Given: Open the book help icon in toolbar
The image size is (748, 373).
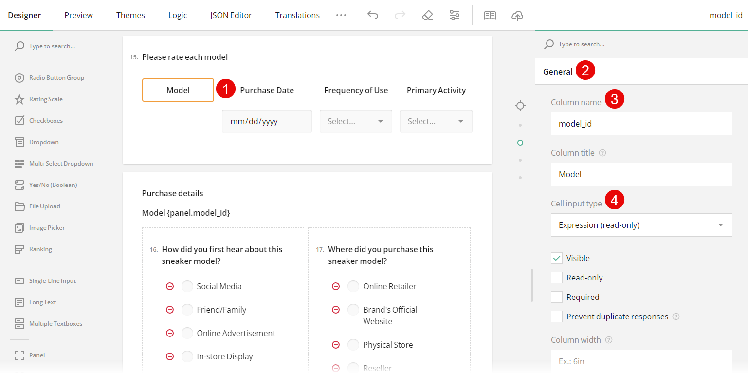Looking at the screenshot, I should click(490, 15).
